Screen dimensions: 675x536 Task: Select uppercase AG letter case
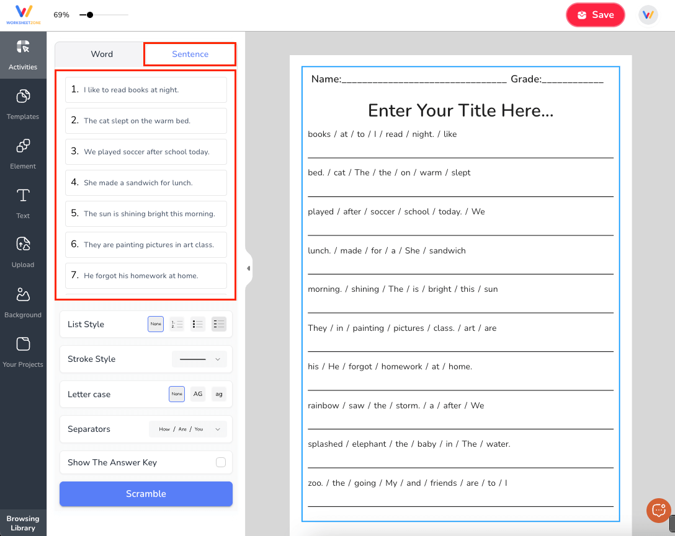(x=197, y=393)
